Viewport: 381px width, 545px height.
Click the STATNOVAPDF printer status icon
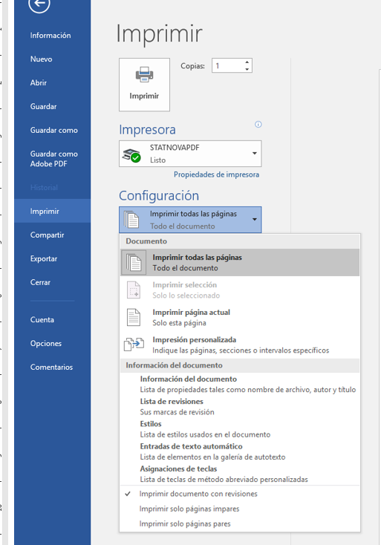[131, 155]
